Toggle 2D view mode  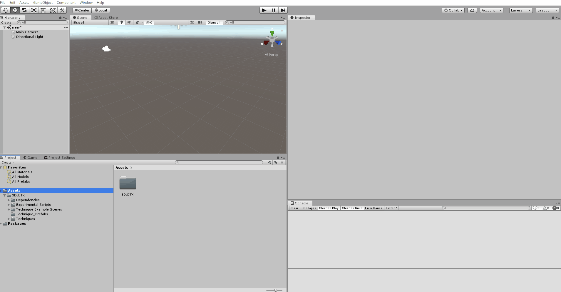(112, 22)
